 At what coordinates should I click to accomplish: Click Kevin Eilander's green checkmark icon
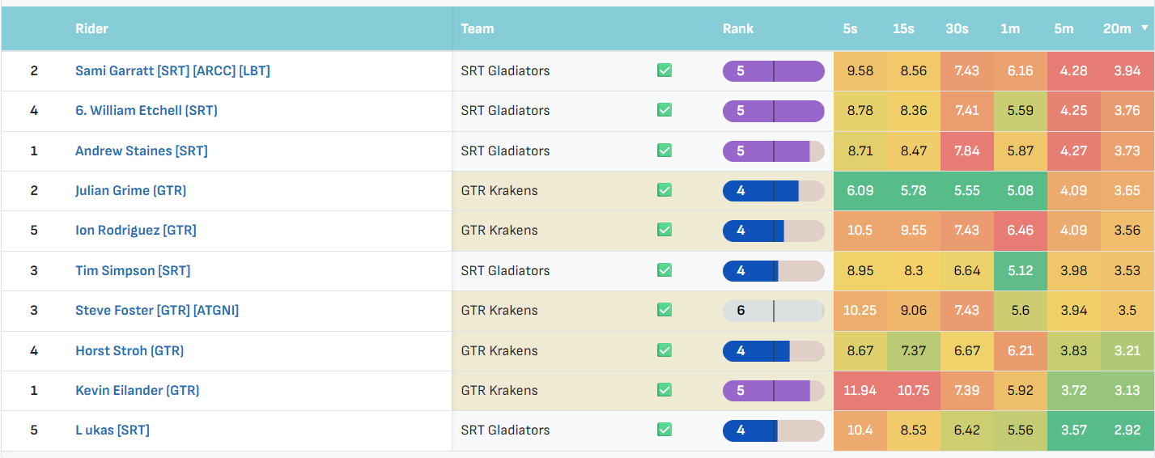click(665, 390)
